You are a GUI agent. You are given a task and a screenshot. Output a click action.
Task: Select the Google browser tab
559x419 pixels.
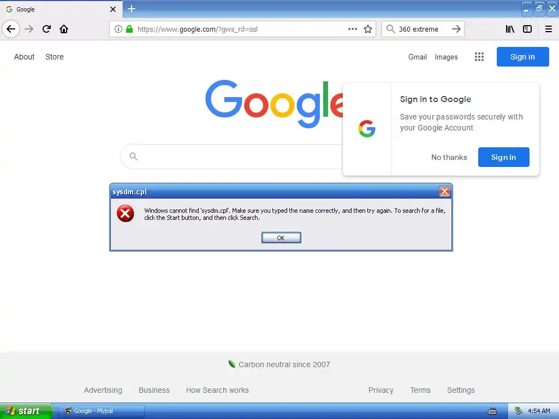pyautogui.click(x=61, y=9)
